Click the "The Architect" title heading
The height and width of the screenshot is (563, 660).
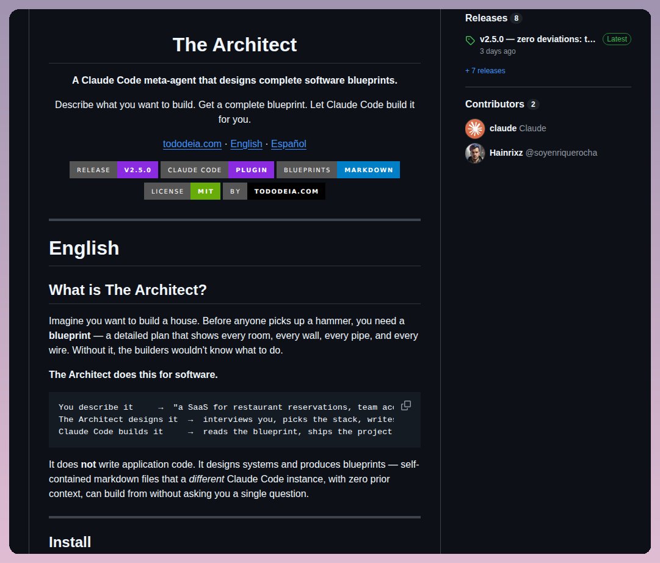[x=234, y=45]
